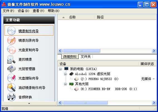Launch 光盘复制向导 double-disc icon

tap(11, 49)
